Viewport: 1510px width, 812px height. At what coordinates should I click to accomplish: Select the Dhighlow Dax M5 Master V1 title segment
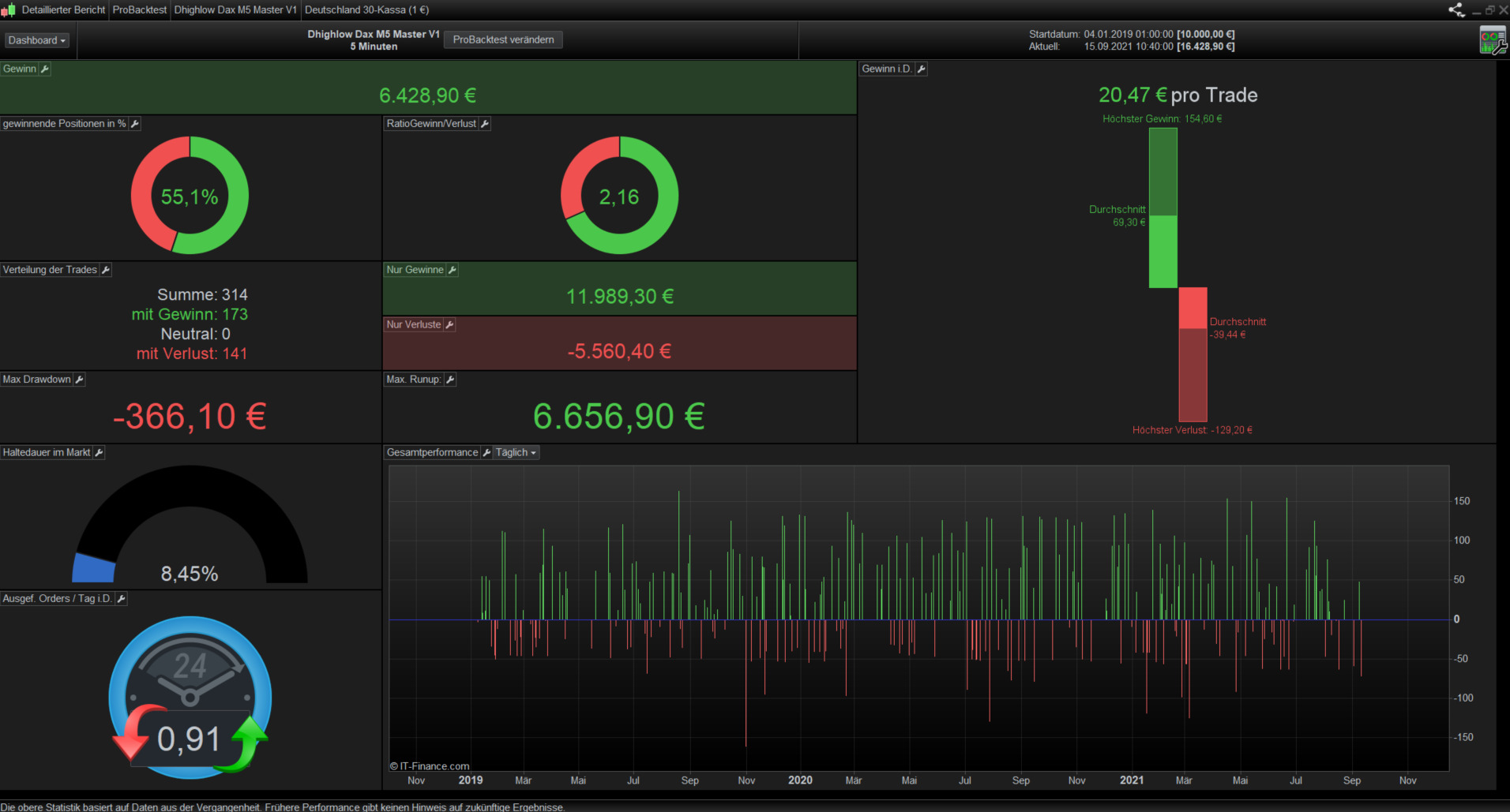click(x=235, y=10)
